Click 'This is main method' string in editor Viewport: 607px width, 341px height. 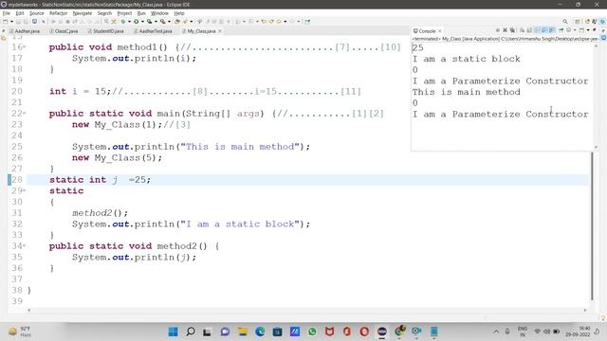[240, 147]
